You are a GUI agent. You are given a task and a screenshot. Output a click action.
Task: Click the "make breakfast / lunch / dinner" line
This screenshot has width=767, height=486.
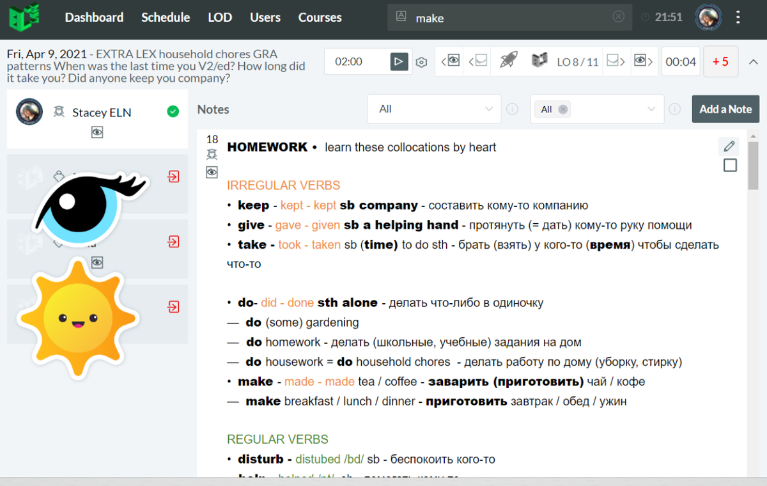427,402
